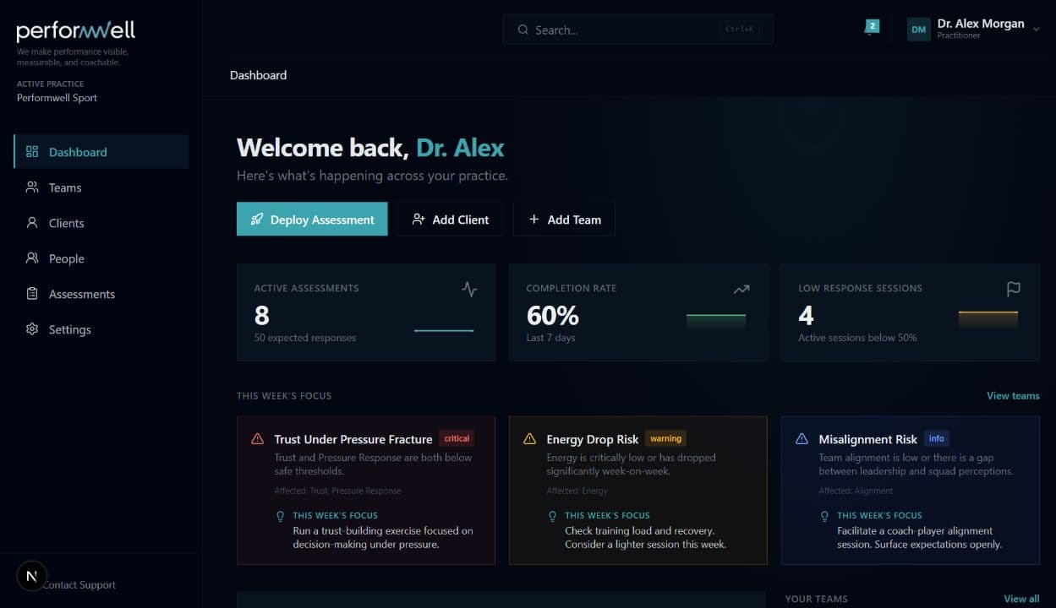Click the flag icon on Low Response Sessions

(x=1014, y=289)
